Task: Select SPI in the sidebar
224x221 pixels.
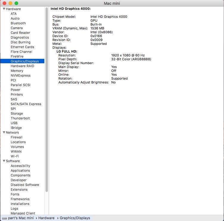Action: coord(13,109)
